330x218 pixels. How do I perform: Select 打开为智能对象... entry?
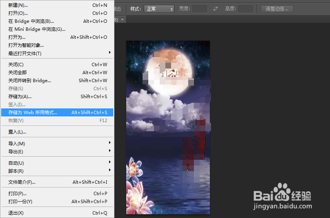click(x=57, y=45)
